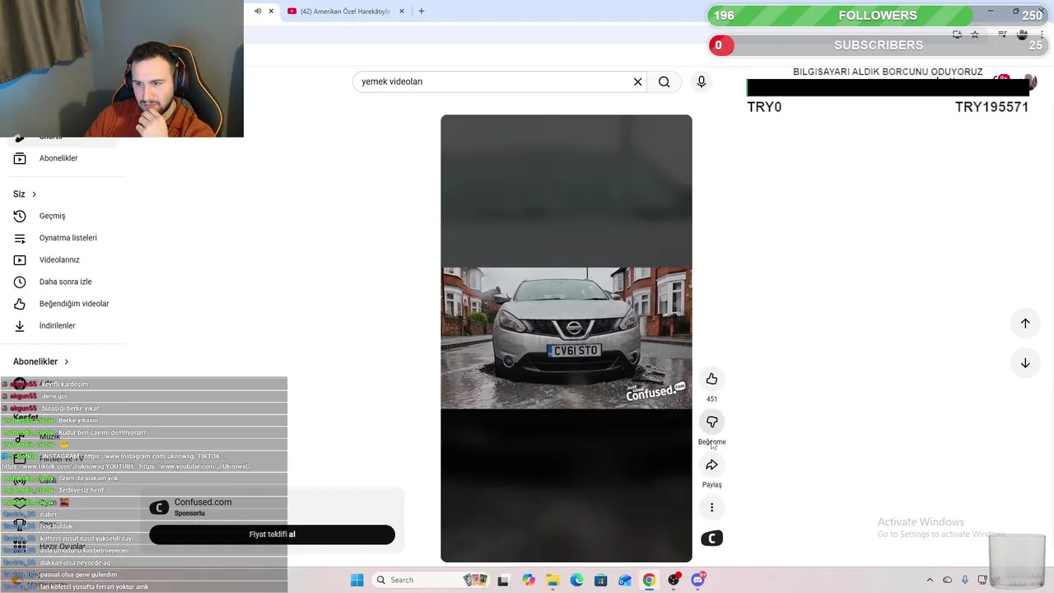Launch Copilot from the taskbar

pos(528,580)
